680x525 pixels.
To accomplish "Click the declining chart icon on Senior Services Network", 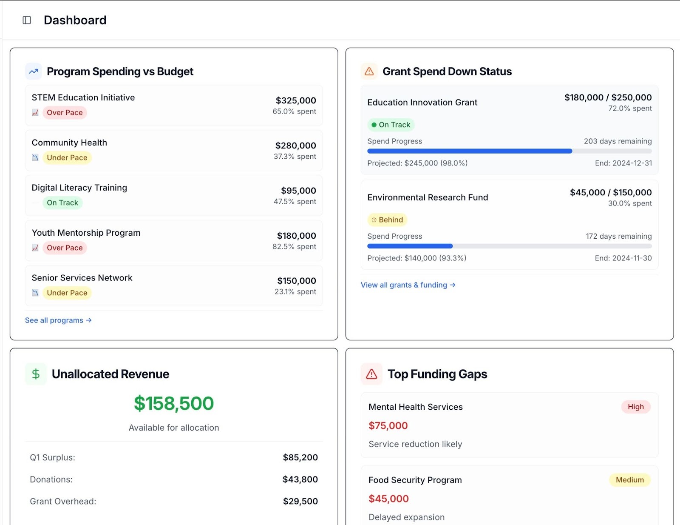I will pyautogui.click(x=36, y=293).
